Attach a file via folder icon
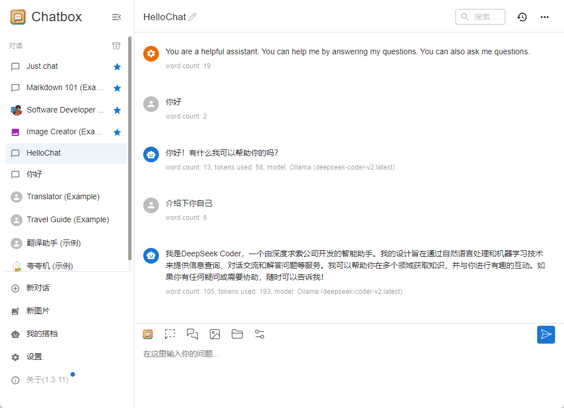This screenshot has width=564, height=408. coord(237,334)
